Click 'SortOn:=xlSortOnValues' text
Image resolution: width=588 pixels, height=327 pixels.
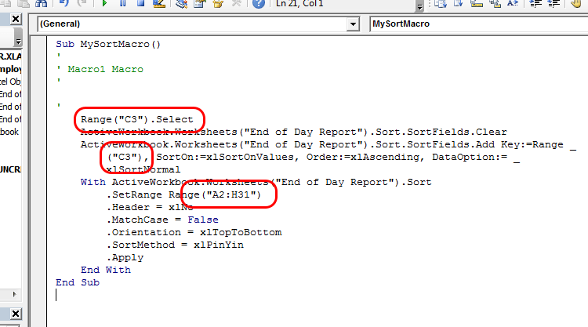click(225, 157)
